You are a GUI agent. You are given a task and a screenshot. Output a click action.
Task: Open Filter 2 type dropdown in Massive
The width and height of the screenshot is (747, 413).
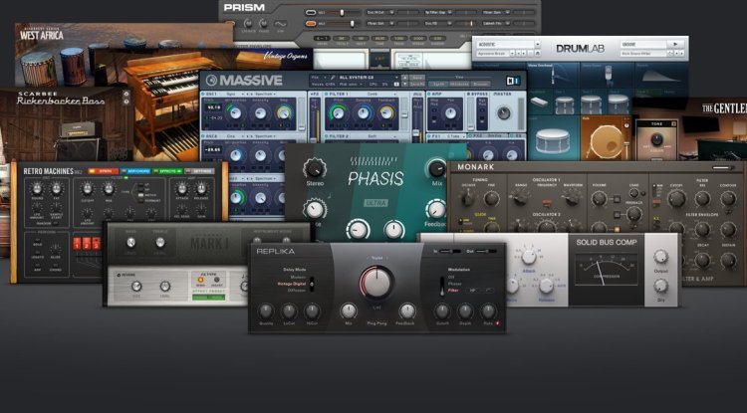click(x=374, y=136)
